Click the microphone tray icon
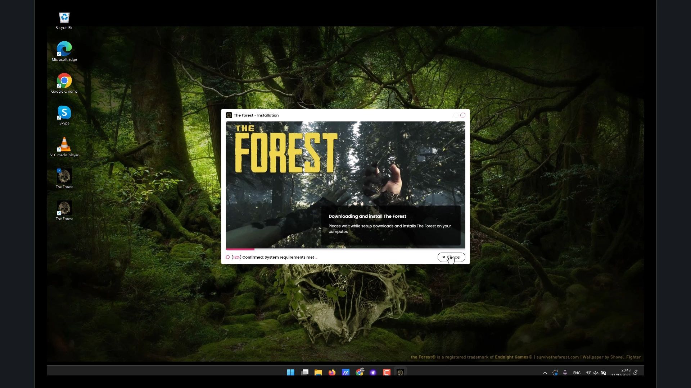691x388 pixels. [x=565, y=373]
